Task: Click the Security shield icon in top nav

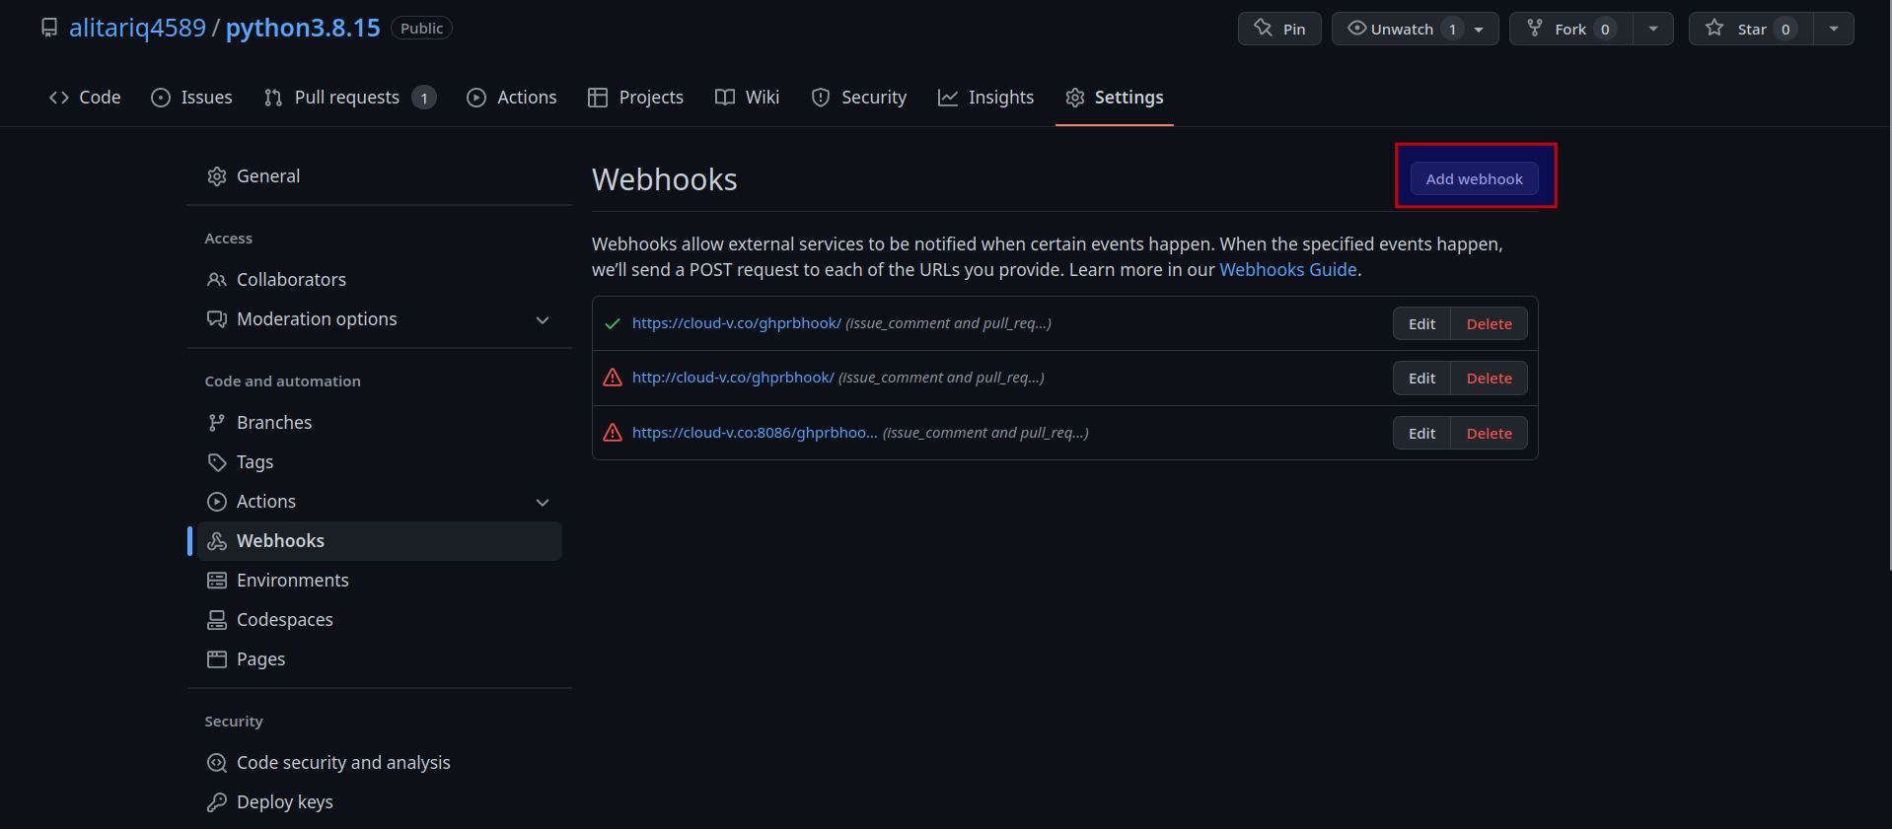Action: tap(821, 98)
